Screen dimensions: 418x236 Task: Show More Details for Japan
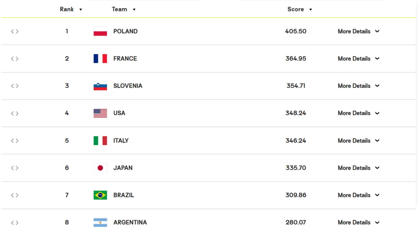(x=358, y=168)
